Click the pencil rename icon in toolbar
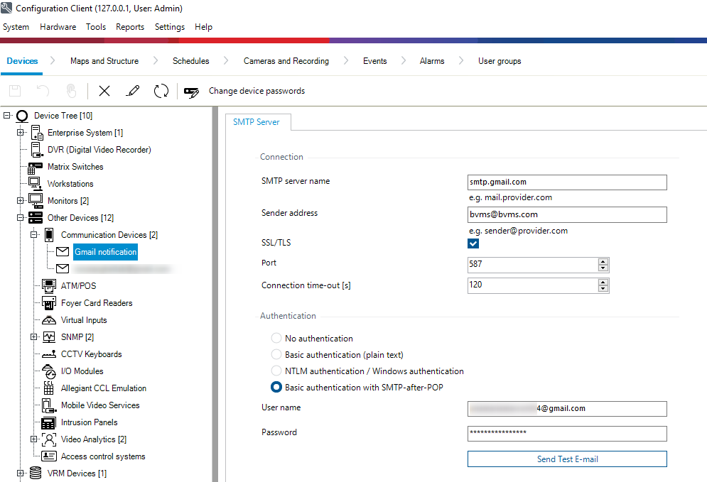 132,91
